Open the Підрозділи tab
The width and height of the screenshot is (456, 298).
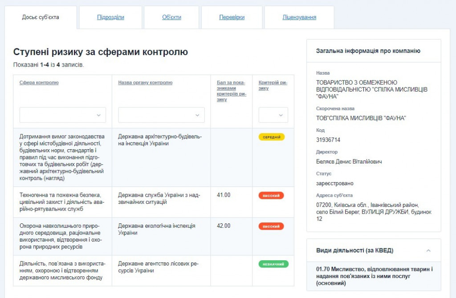[110, 17]
